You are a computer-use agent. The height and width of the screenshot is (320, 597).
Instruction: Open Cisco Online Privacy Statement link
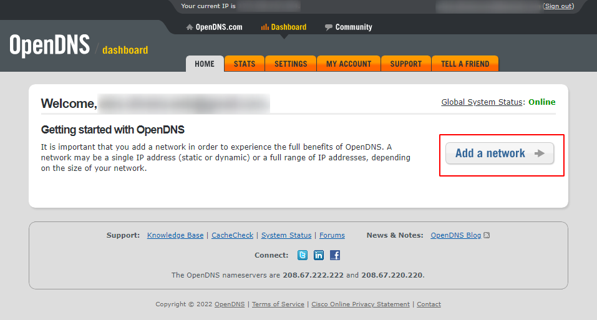click(361, 304)
